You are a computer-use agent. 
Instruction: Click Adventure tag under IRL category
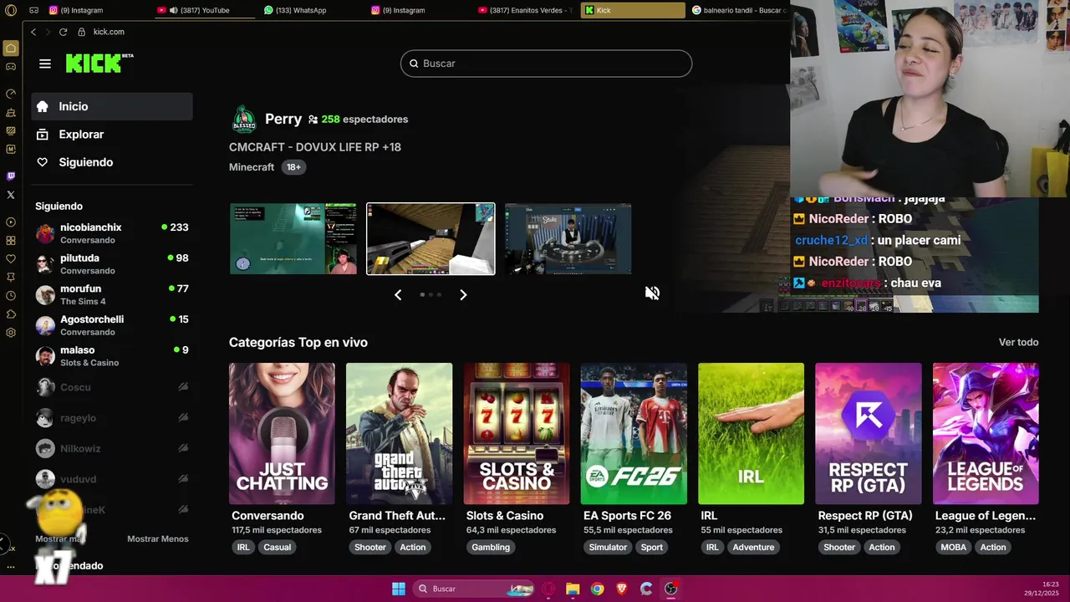tap(754, 548)
